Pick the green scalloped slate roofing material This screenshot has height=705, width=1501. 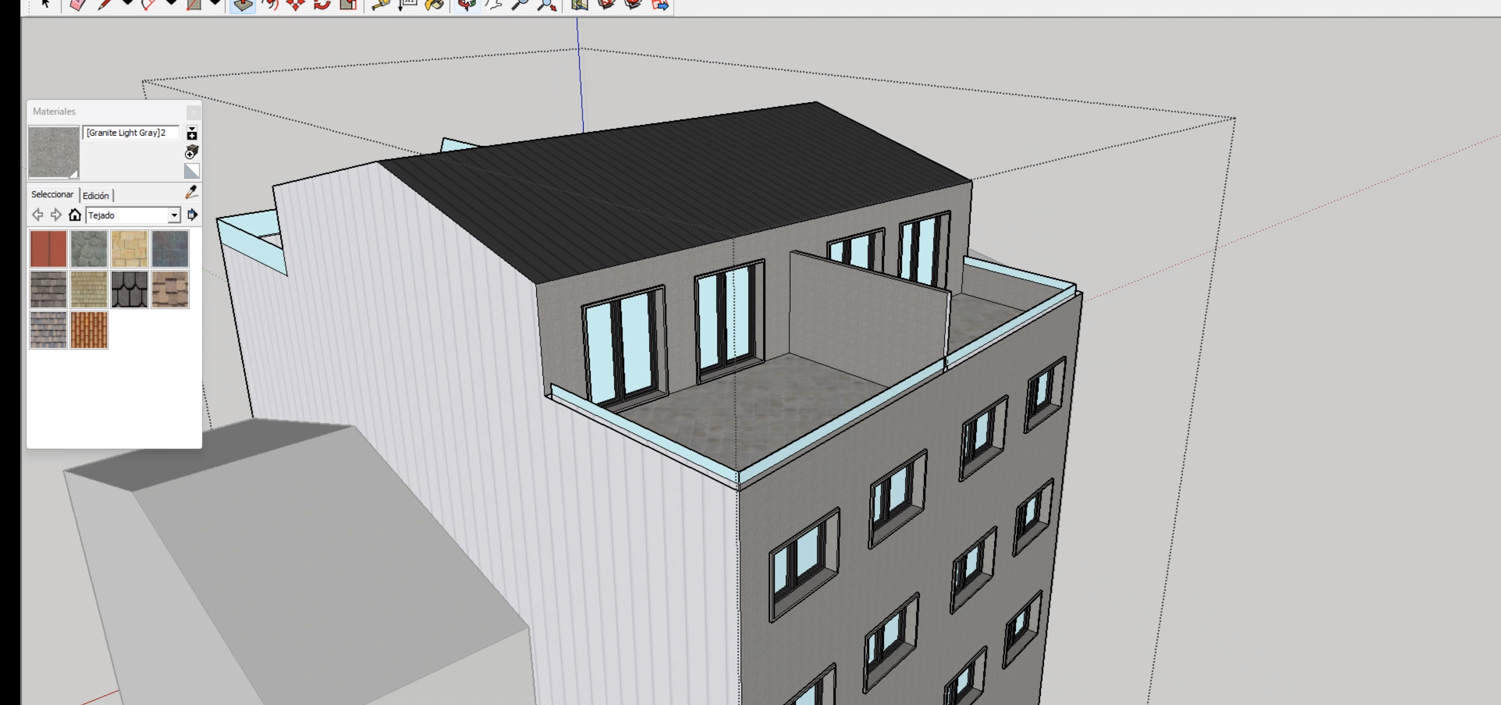coord(89,249)
